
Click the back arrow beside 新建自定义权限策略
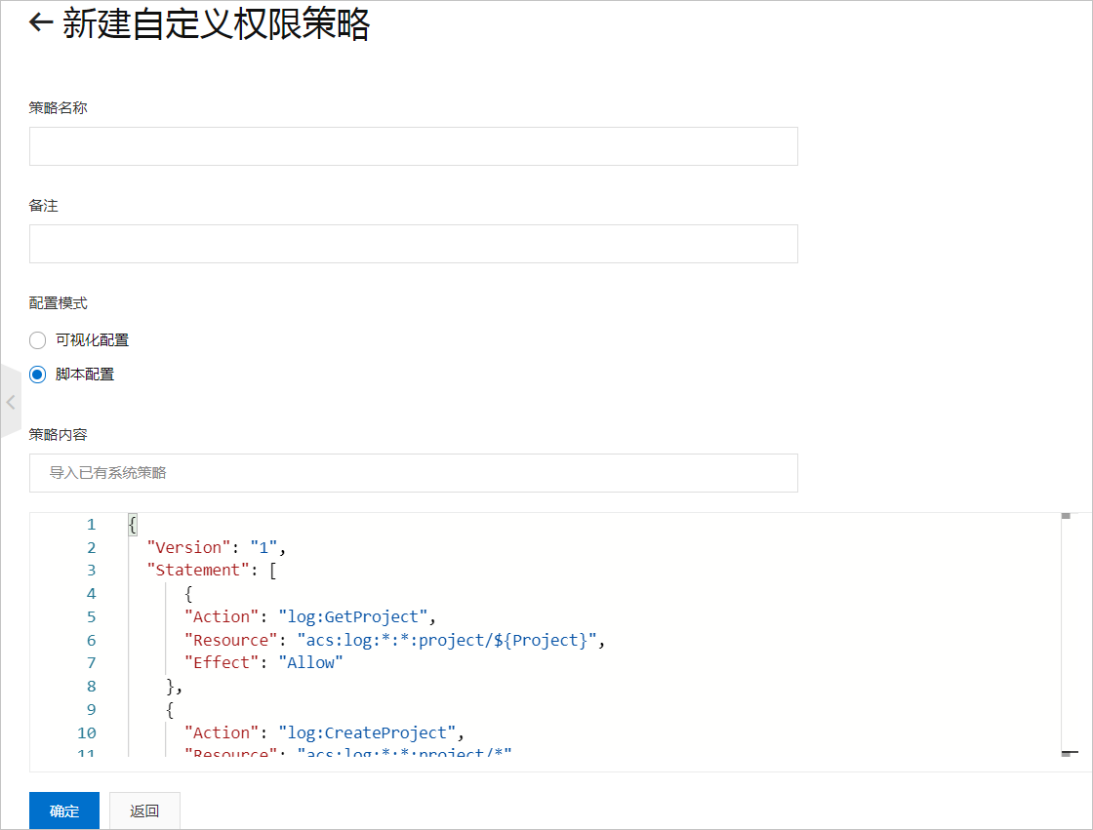coord(41,23)
